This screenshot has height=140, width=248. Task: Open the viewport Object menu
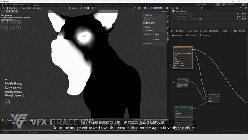point(39,8)
